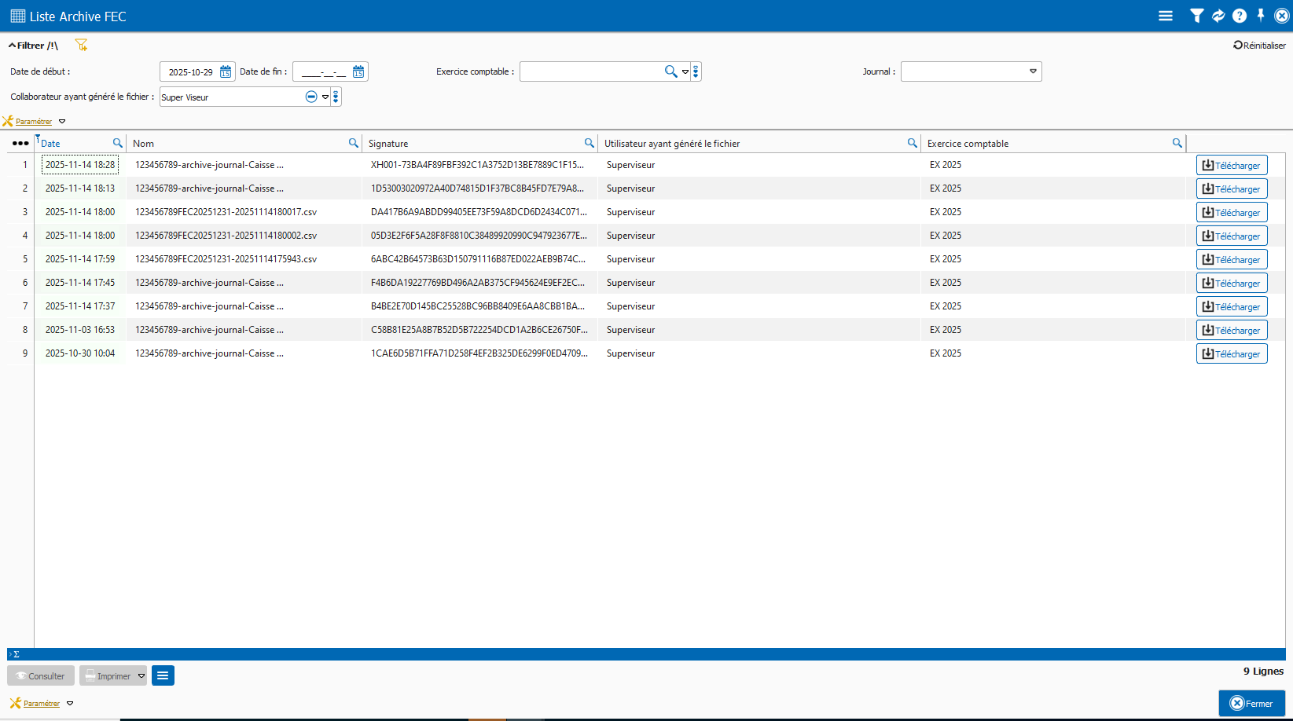Viewport: 1293px width, 721px height.
Task: Click the filter funnel icon in title bar
Action: (1196, 16)
